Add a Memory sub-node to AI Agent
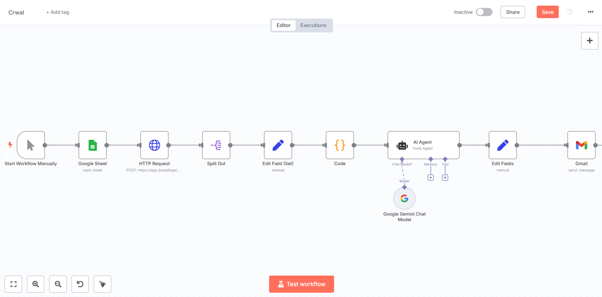602x297 pixels. 431,178
